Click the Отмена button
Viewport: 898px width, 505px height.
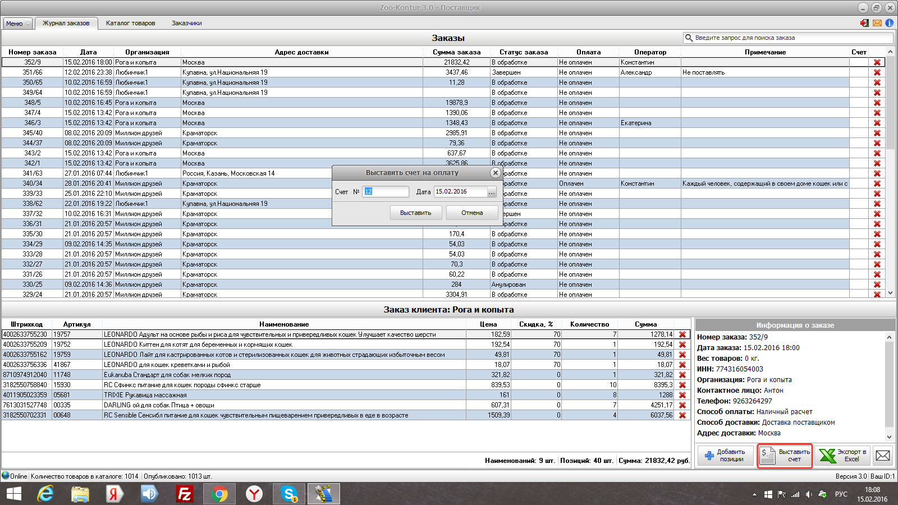[472, 213]
